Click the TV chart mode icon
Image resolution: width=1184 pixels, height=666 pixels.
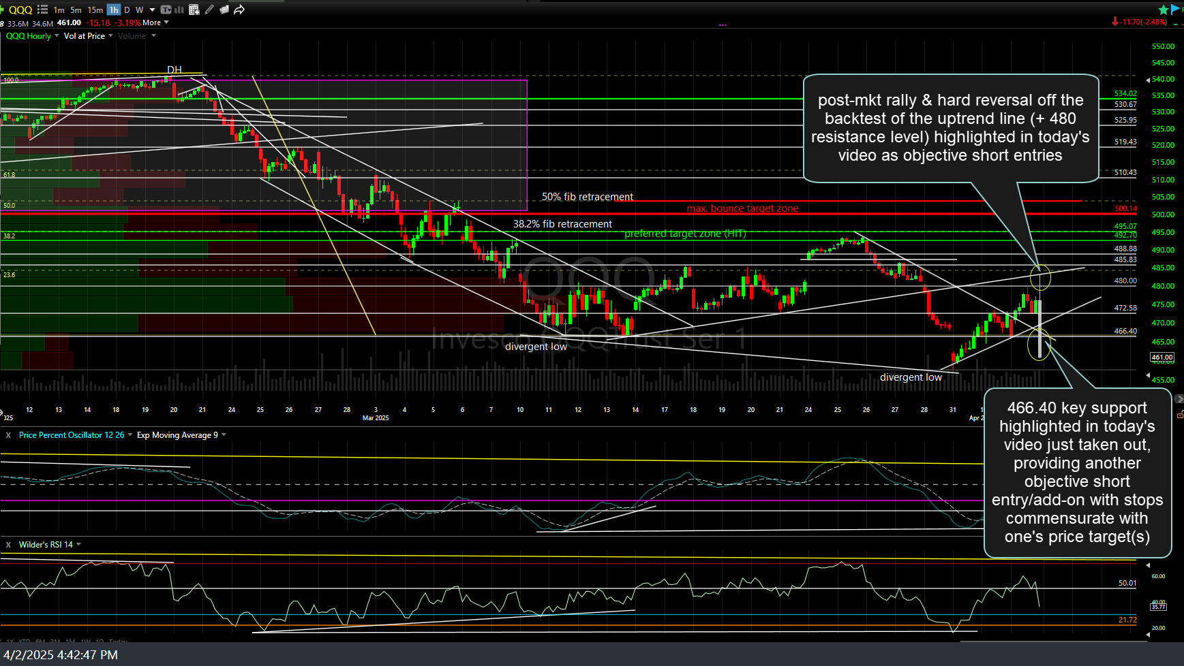[x=166, y=10]
